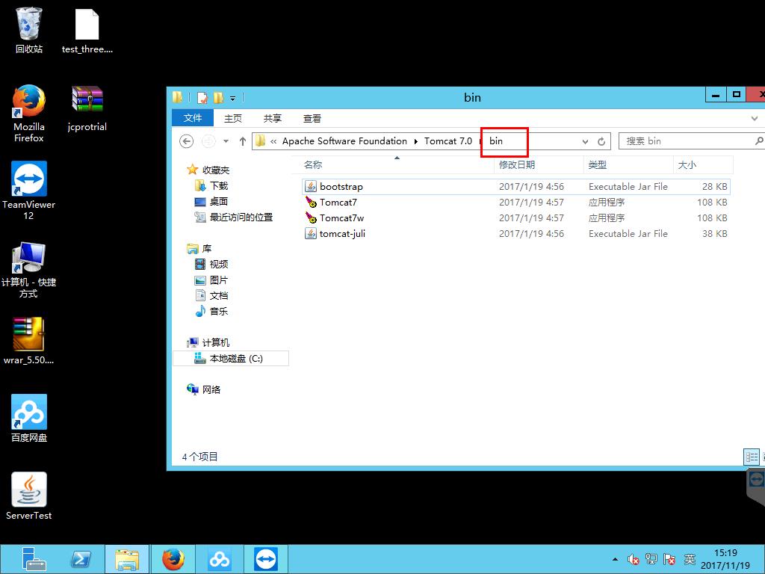
Task: Click the bin breadcrumb in the address bar
Action: tap(496, 141)
